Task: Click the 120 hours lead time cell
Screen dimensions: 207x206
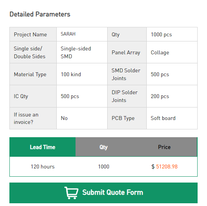Action: point(43,167)
